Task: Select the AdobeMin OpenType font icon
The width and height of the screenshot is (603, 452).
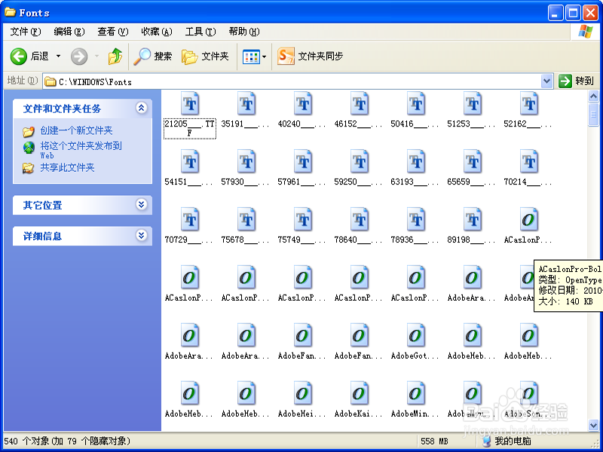Action: (x=416, y=394)
